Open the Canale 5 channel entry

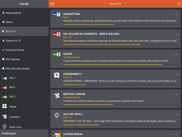pyautogui.click(x=24, y=117)
